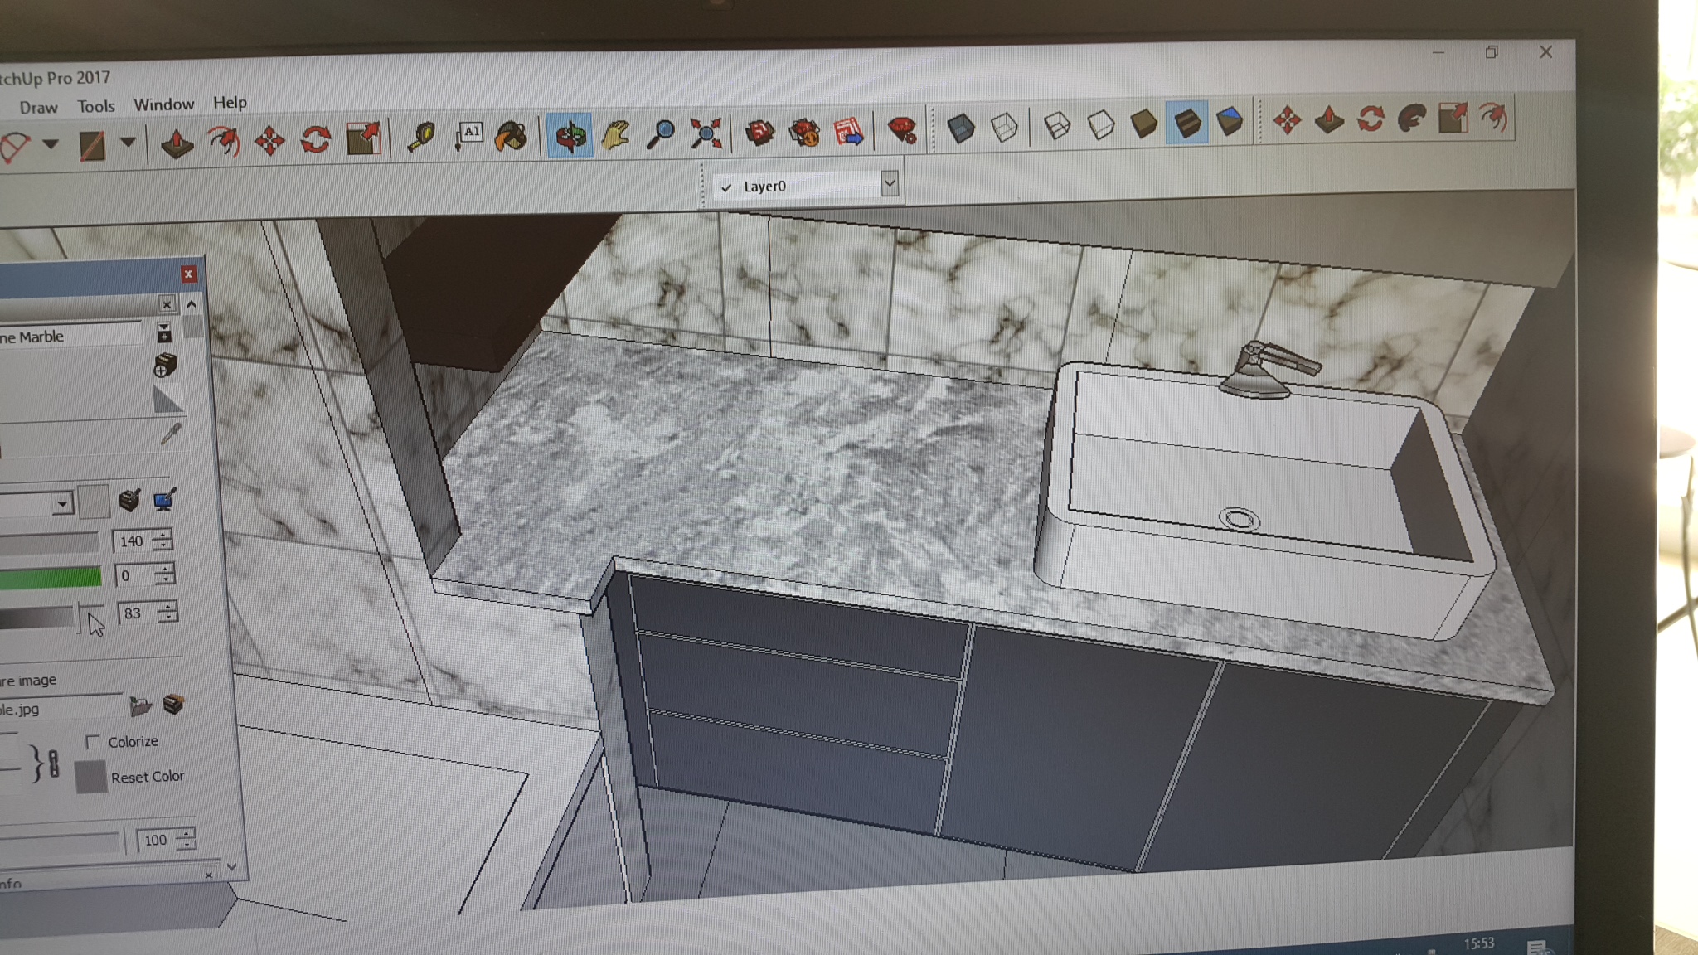Toggle the aspect ratio lock chain
The height and width of the screenshot is (955, 1698).
[54, 764]
